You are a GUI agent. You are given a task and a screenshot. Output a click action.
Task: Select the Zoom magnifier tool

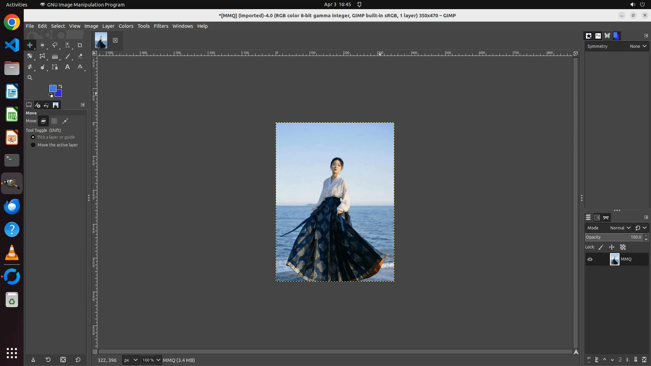pyautogui.click(x=30, y=78)
